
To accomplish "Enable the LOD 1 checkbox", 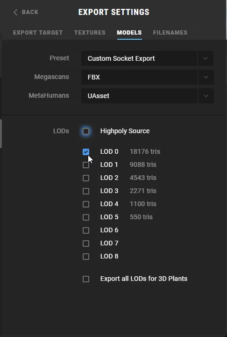I will [86, 165].
